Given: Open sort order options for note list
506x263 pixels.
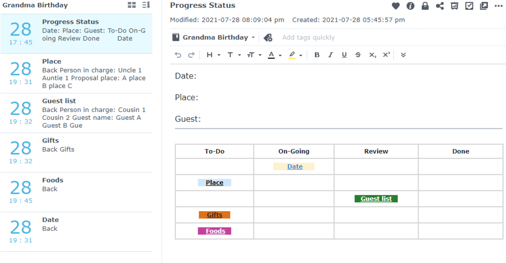Looking at the screenshot, I should click(x=146, y=5).
